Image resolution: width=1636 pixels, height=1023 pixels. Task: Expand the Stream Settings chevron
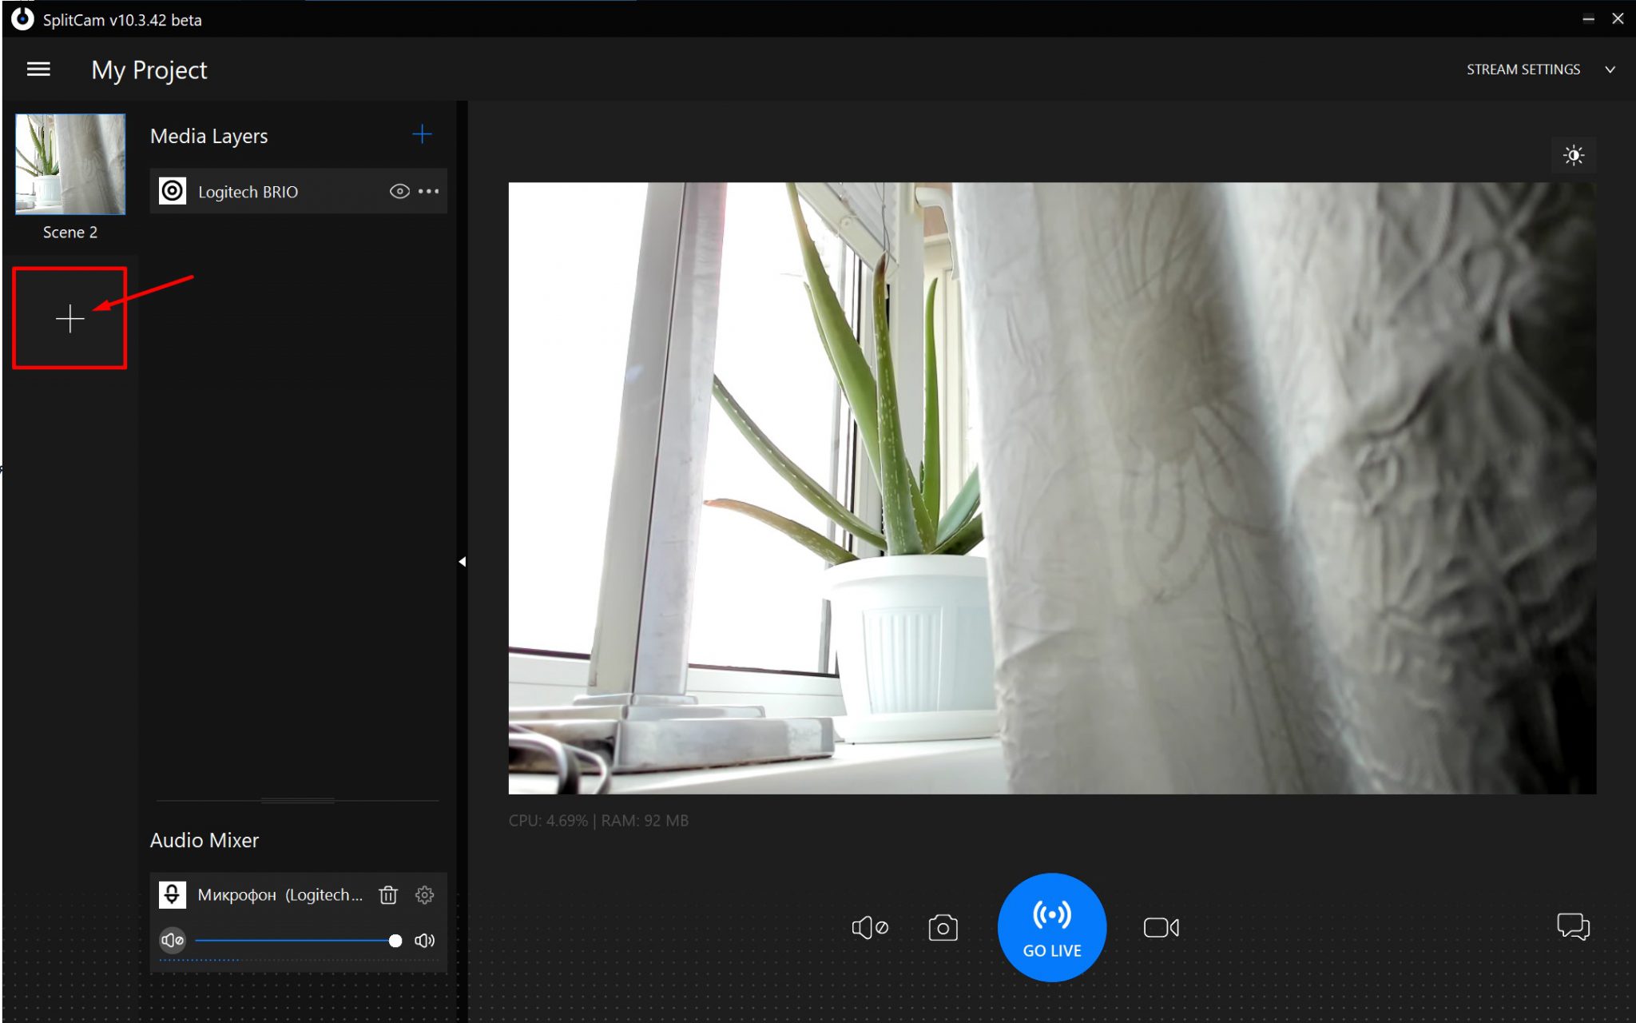pyautogui.click(x=1610, y=70)
